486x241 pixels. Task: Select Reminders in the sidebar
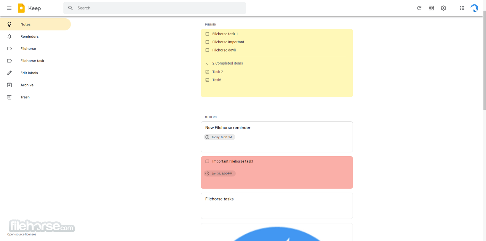tap(35, 36)
